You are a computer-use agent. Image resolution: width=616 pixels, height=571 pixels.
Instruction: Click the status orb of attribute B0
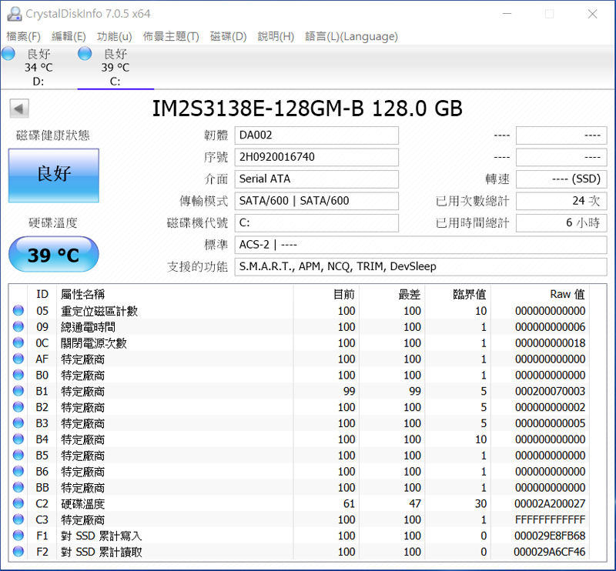18,375
